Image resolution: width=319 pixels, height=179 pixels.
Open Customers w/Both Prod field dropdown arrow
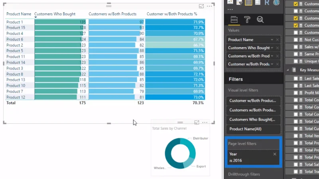click(x=272, y=56)
